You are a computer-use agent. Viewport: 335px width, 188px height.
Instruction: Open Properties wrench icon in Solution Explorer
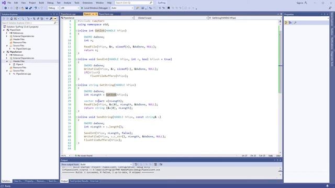pos(51,19)
